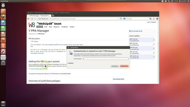Switch to the Code tab

[46, 27]
